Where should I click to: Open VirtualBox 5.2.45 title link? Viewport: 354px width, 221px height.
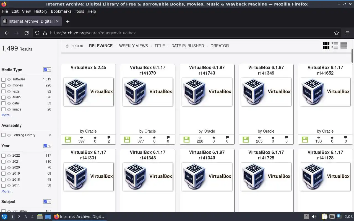[x=88, y=67]
